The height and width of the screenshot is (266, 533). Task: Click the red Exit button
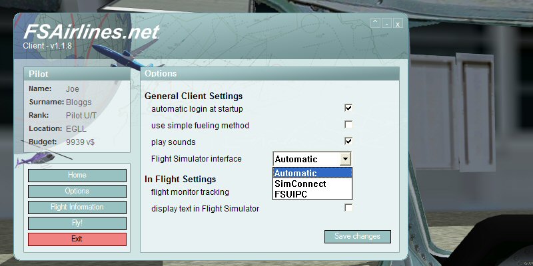(77, 239)
